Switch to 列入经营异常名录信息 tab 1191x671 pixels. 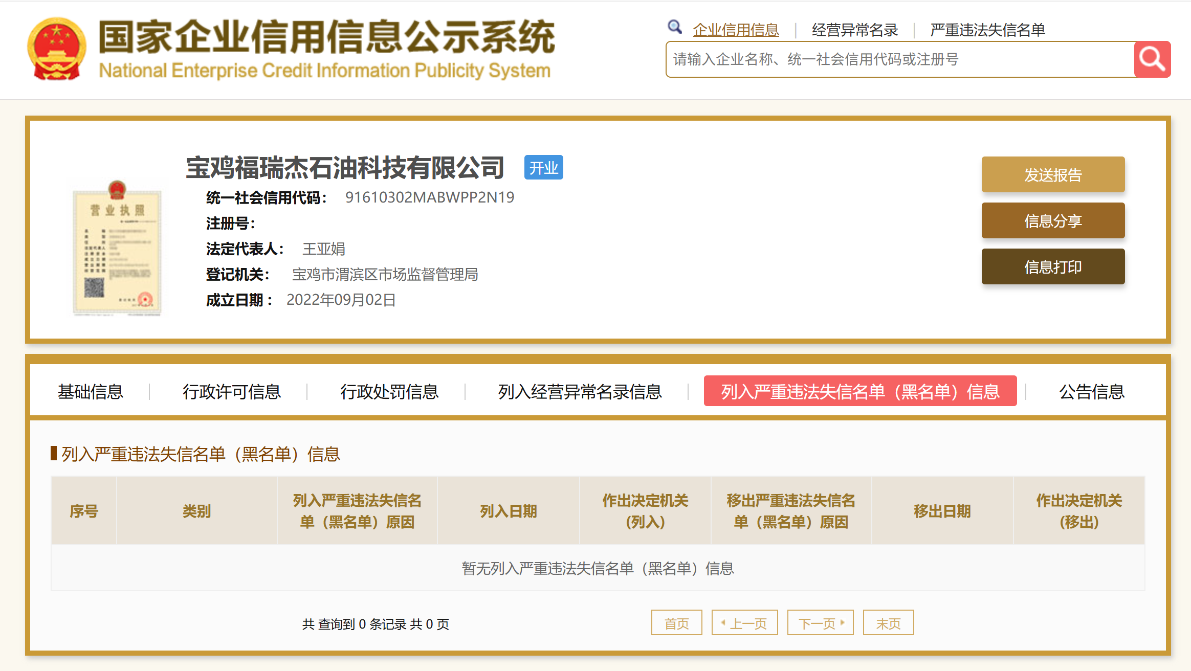[580, 392]
